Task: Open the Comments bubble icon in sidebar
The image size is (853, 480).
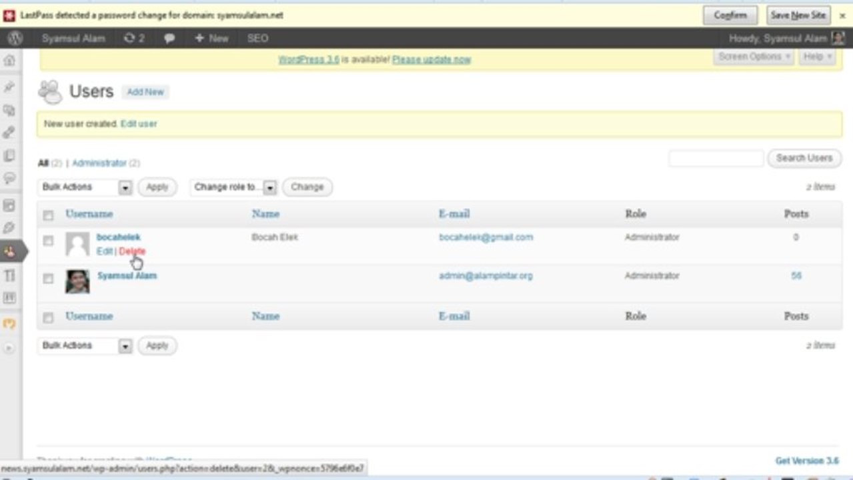Action: tap(9, 178)
